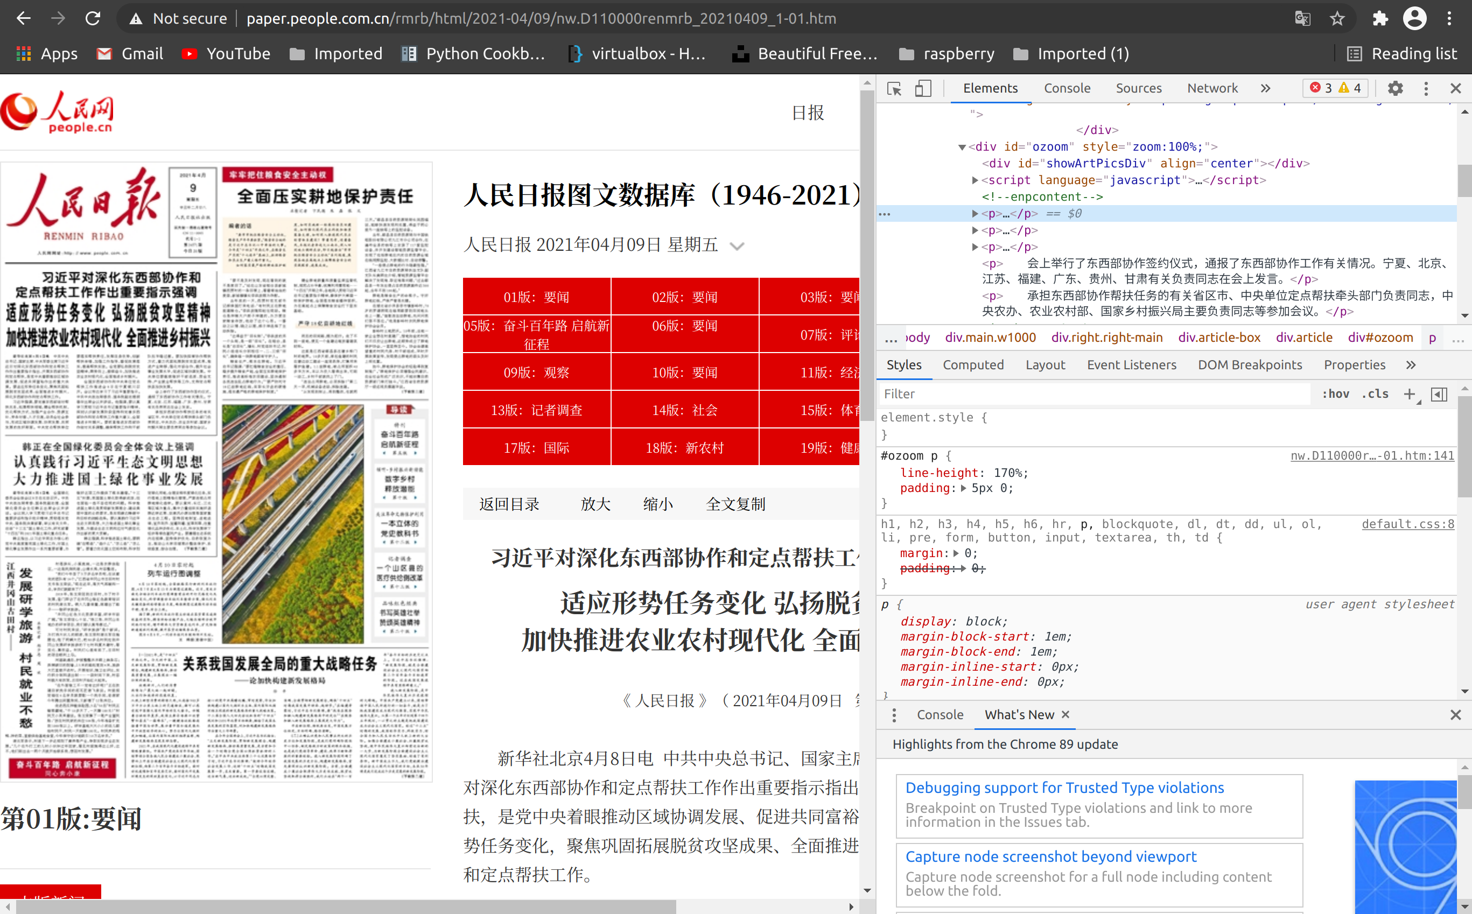Open the 02版：要闻 page button
Viewport: 1472px width, 914px height.
pos(684,297)
